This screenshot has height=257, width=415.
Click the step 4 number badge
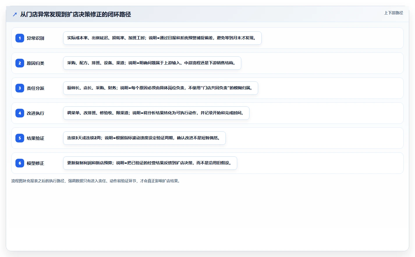20,113
